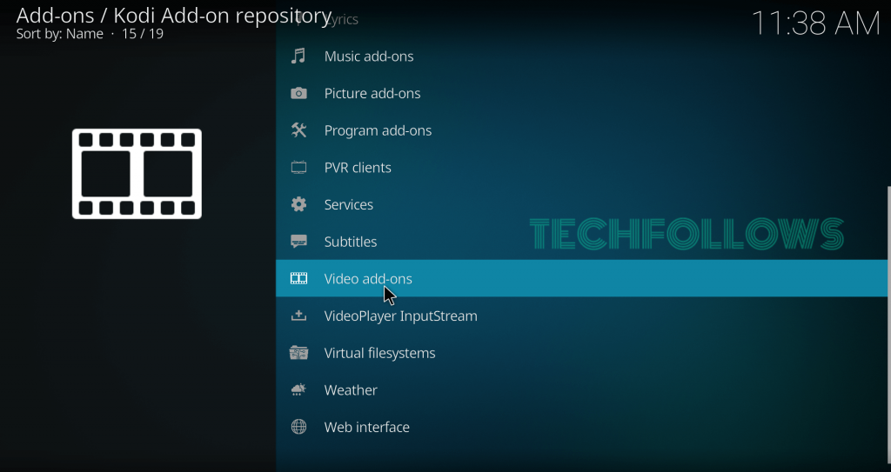Click the 11:38 AM clock
This screenshot has height=472, width=891.
point(815,23)
